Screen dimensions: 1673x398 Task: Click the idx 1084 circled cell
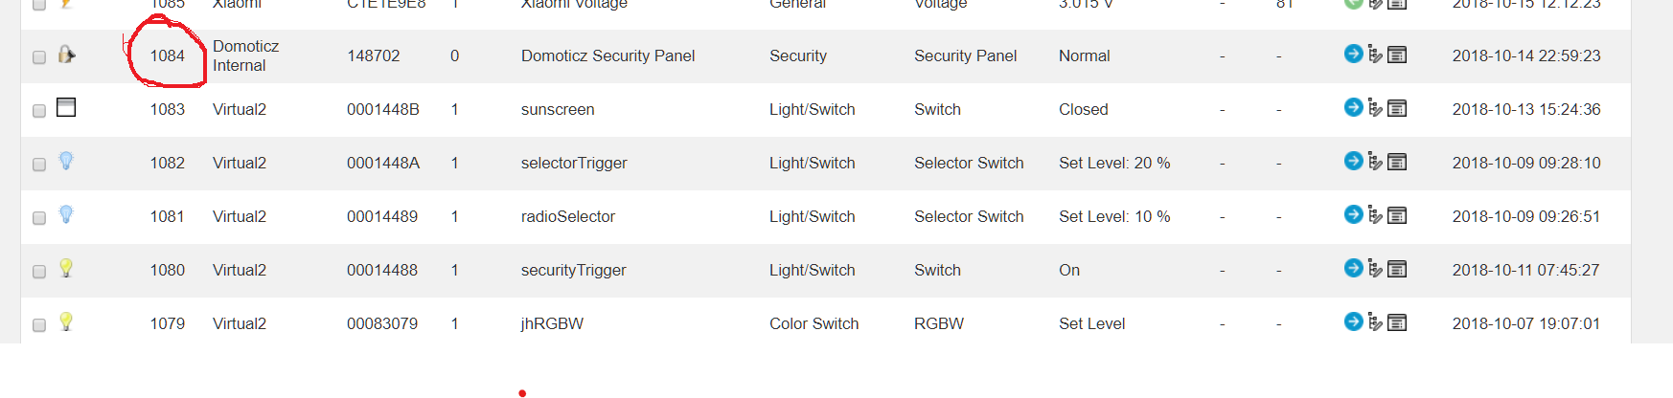[167, 55]
